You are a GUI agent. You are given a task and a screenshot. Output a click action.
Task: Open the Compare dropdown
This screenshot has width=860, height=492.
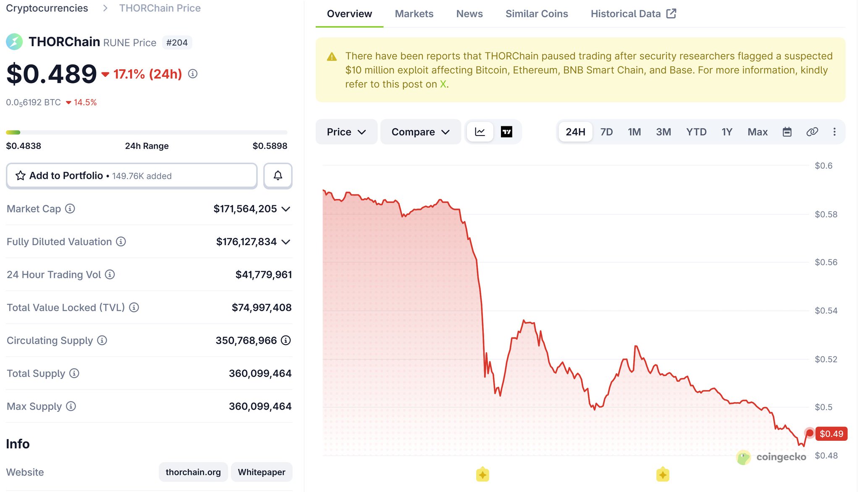(x=420, y=132)
